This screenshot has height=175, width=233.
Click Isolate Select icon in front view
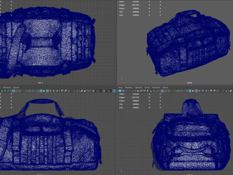click(77, 91)
